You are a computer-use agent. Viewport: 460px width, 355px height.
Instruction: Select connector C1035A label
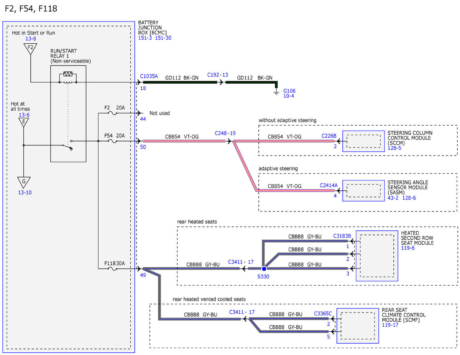click(149, 76)
